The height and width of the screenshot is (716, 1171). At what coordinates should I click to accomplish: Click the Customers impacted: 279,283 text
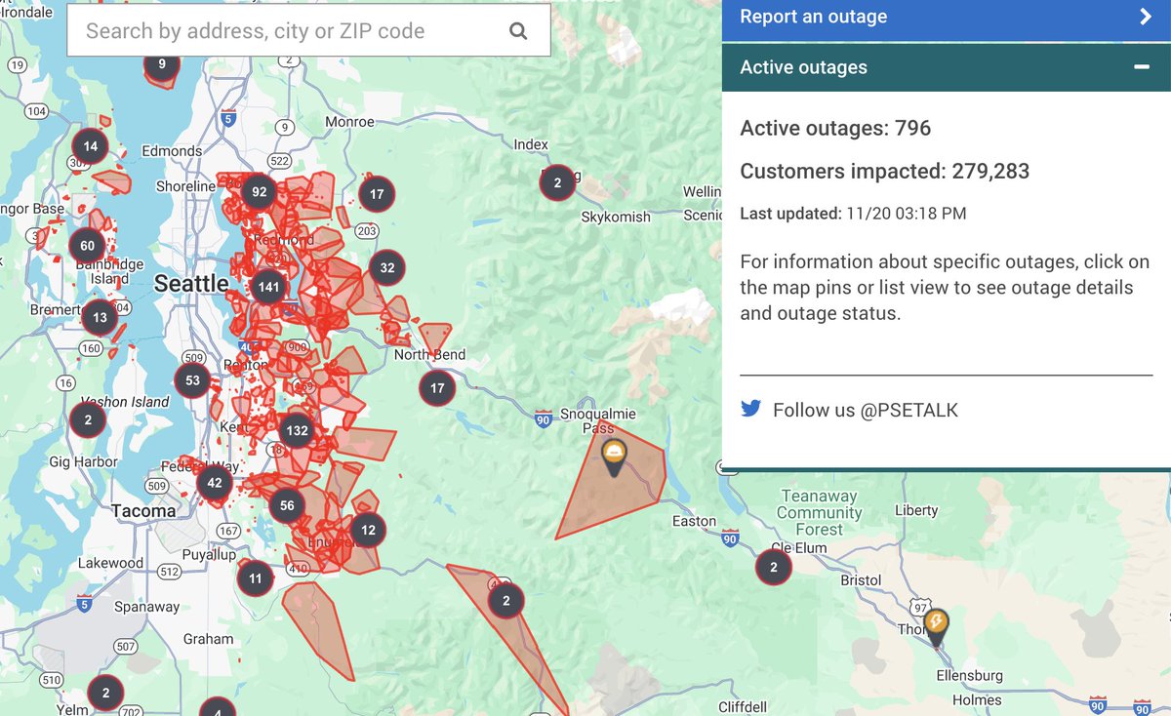coord(884,172)
